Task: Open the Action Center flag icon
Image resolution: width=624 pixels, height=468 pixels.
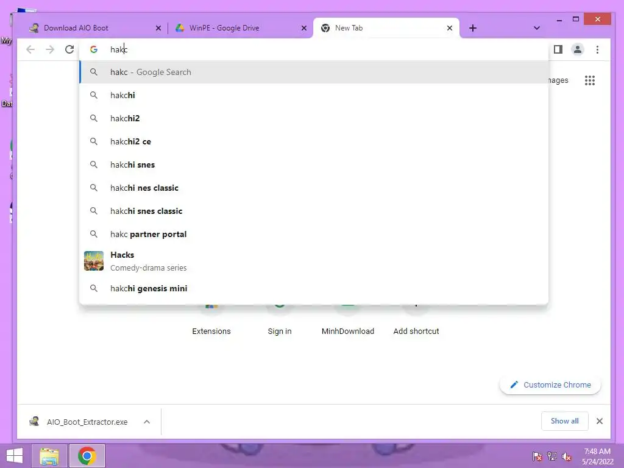Action: (x=537, y=456)
